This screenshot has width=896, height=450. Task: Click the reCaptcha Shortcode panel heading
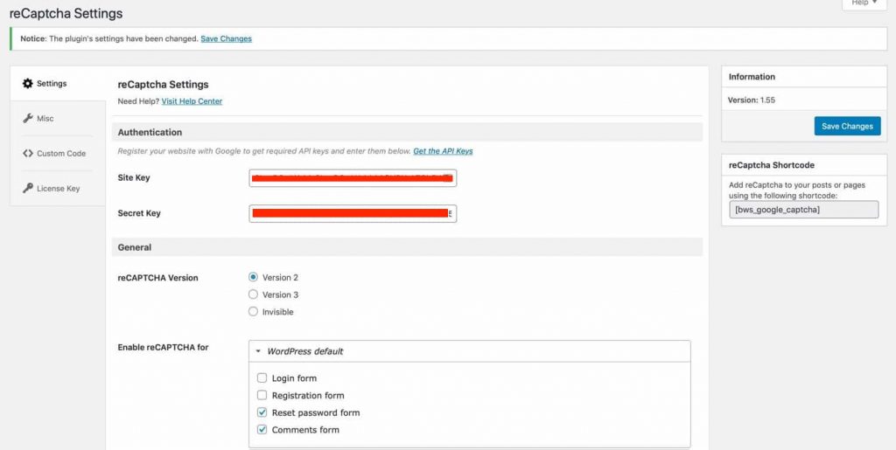coord(772,165)
